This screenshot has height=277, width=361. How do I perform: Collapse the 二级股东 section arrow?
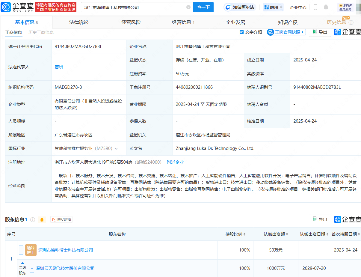click(x=22, y=263)
